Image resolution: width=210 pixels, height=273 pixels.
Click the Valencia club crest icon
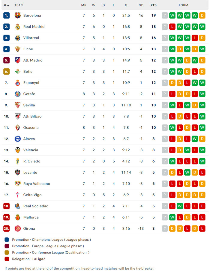[18, 150]
